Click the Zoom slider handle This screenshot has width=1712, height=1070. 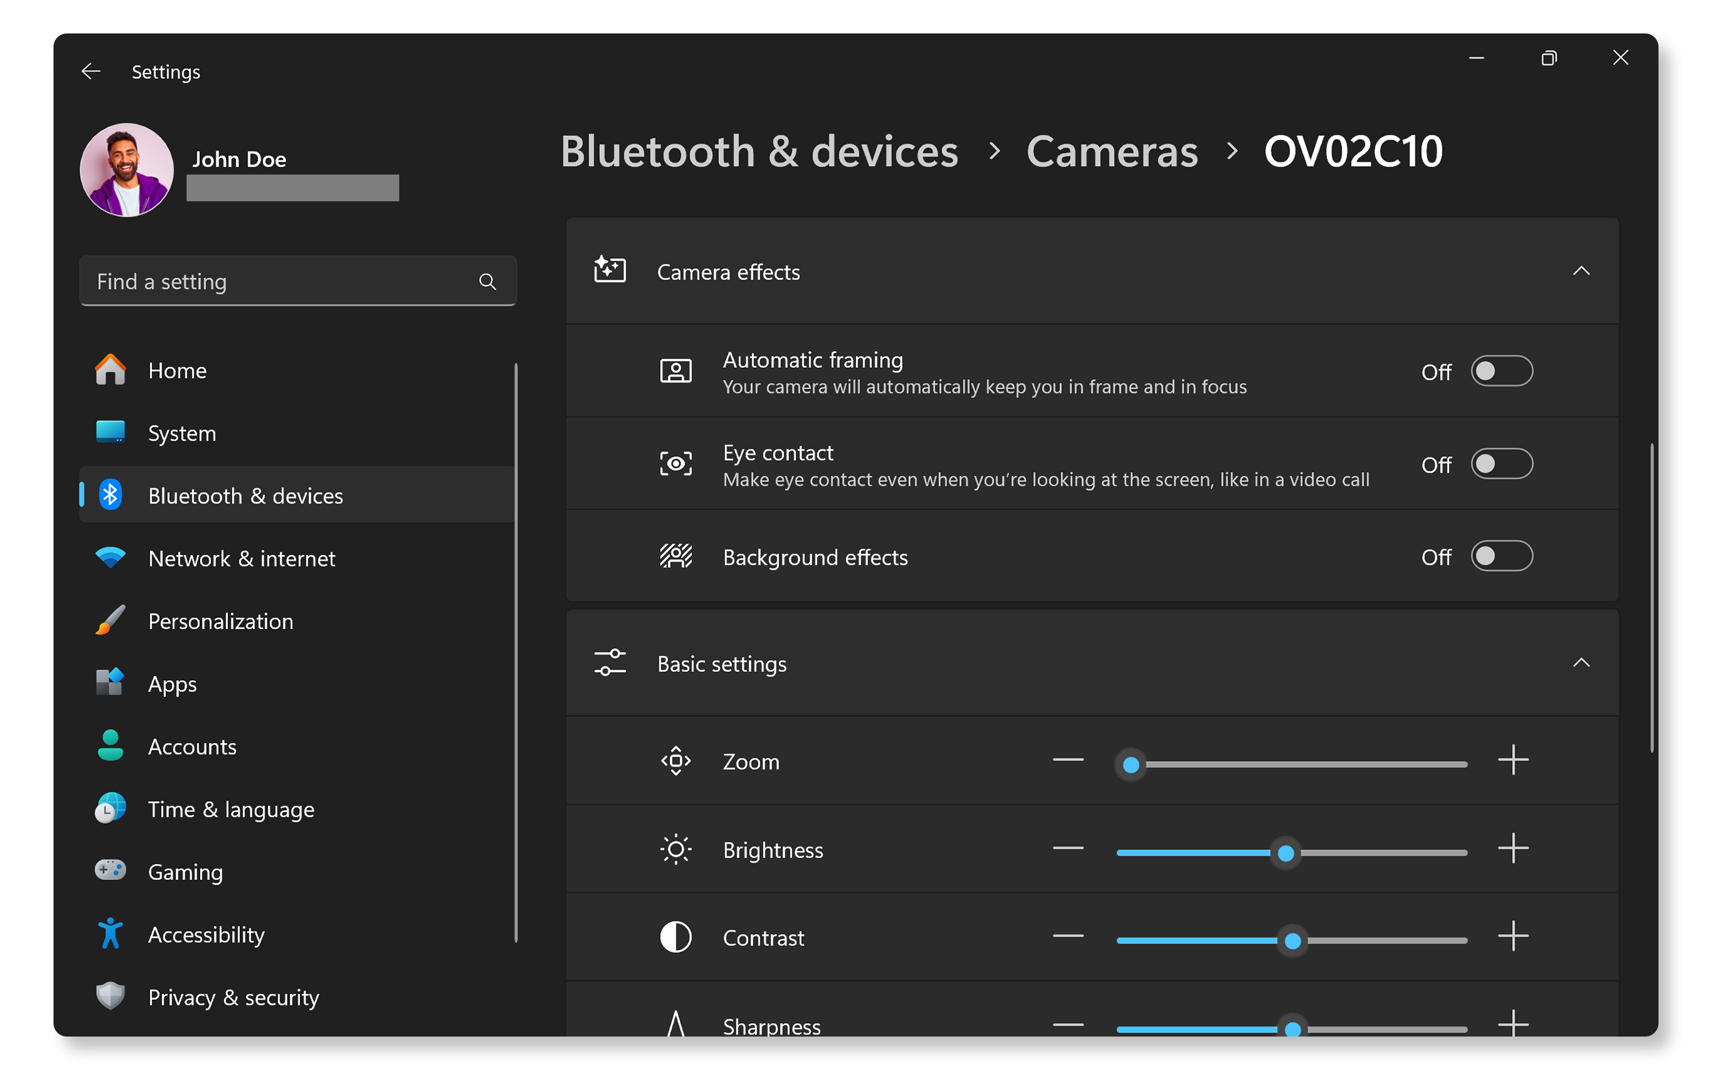pos(1130,764)
